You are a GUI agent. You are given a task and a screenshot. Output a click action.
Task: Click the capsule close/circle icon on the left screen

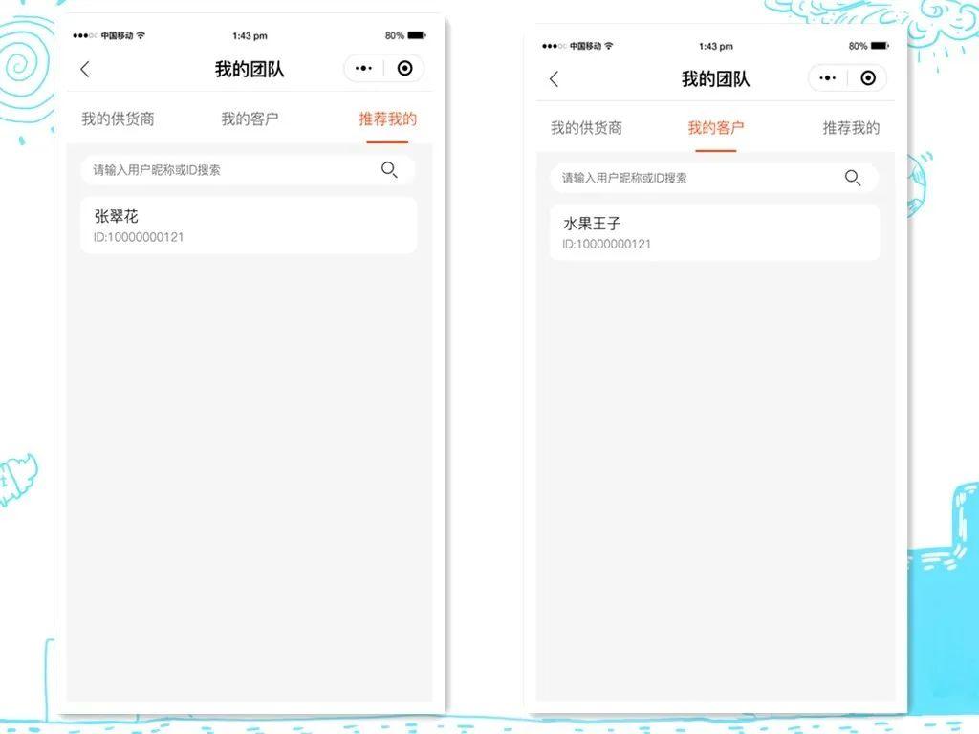click(x=404, y=68)
